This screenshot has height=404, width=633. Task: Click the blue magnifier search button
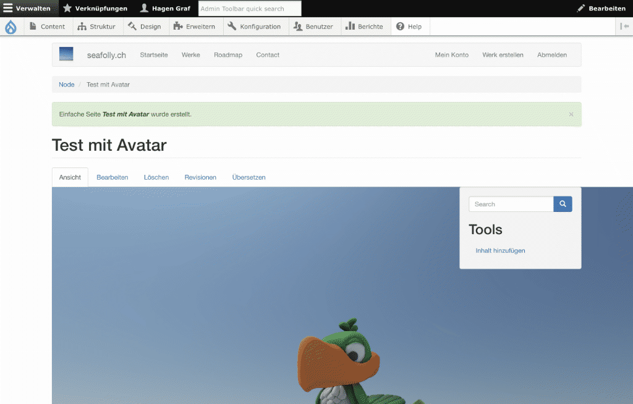click(x=563, y=204)
